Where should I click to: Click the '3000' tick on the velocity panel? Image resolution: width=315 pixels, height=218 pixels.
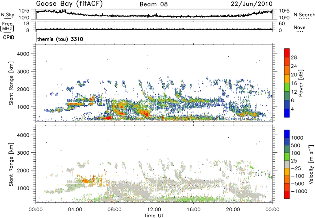(23, 153)
